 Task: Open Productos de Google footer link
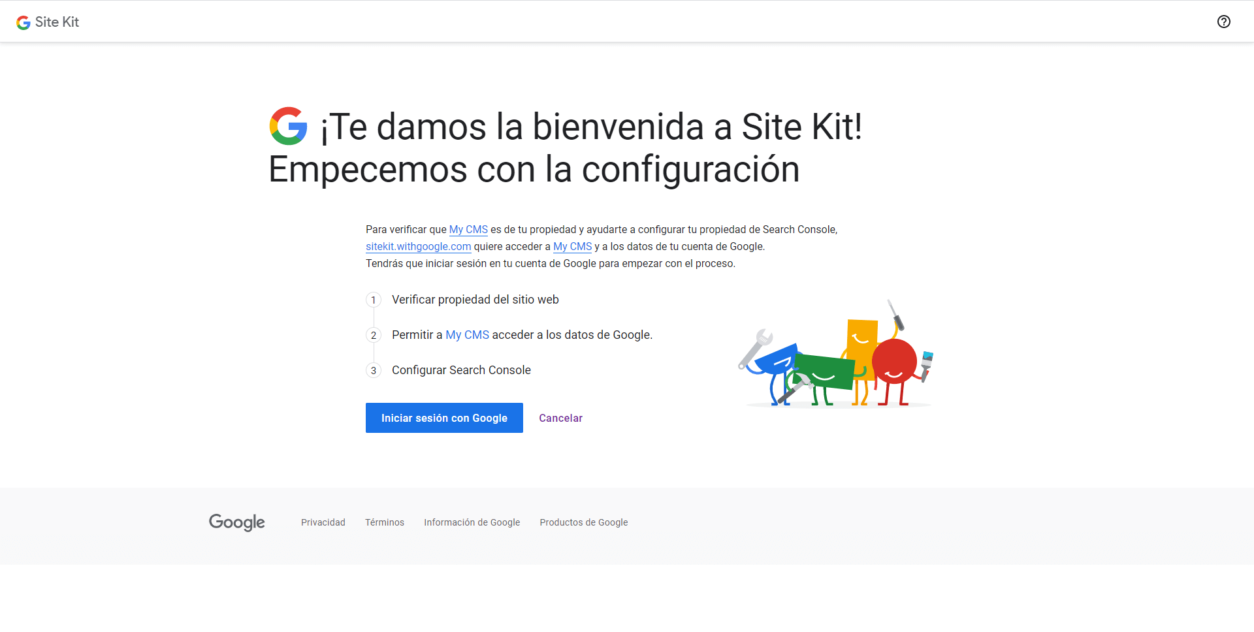tap(584, 522)
